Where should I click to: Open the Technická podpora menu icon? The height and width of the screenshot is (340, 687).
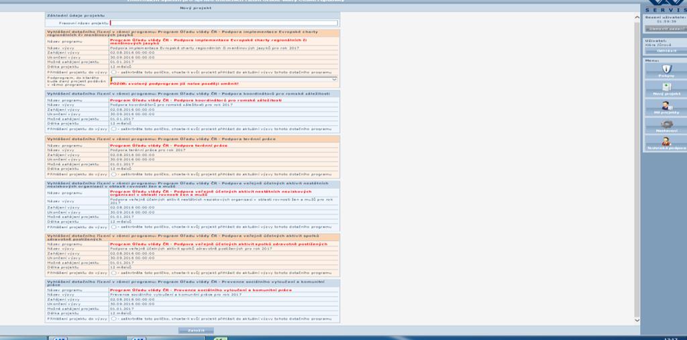tap(666, 141)
